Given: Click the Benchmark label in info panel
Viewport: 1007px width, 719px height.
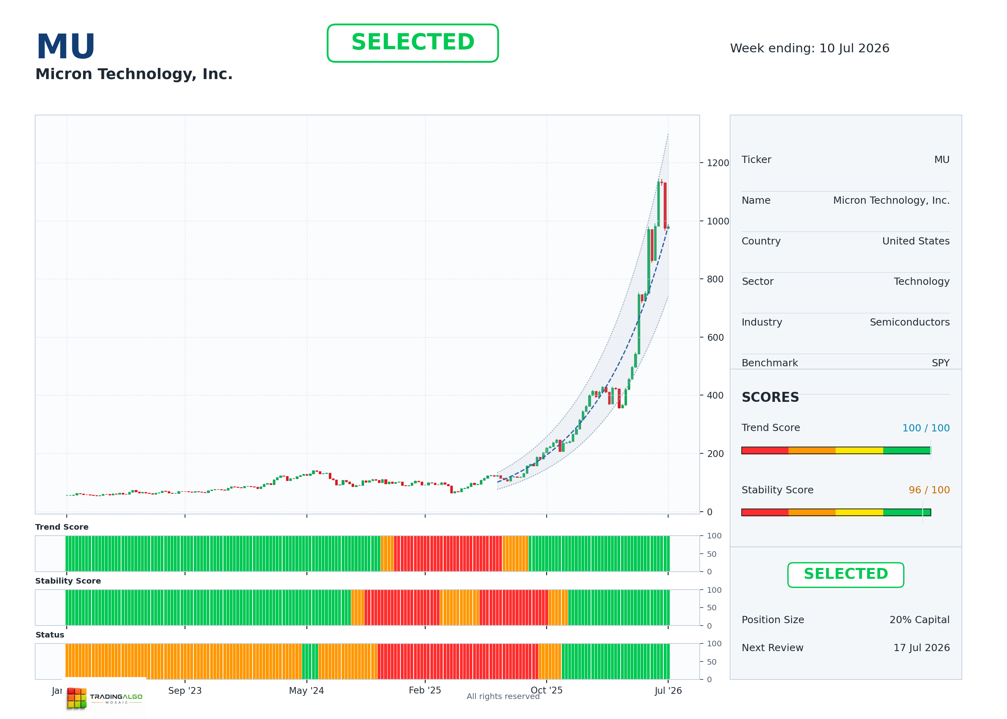Looking at the screenshot, I should pos(770,363).
